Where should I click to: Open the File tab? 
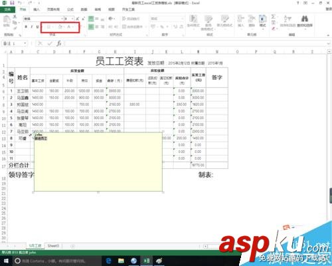[7, 9]
